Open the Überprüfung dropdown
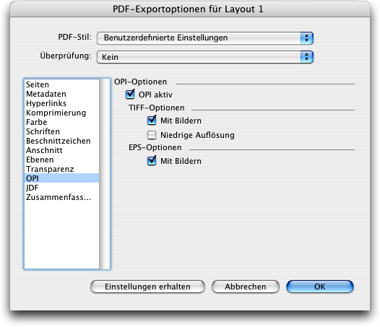 click(205, 57)
